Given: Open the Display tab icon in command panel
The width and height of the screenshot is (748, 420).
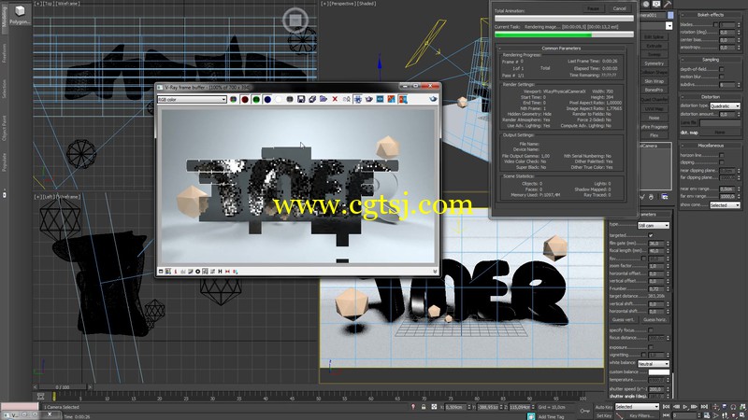Looking at the screenshot, I should point(656,4).
